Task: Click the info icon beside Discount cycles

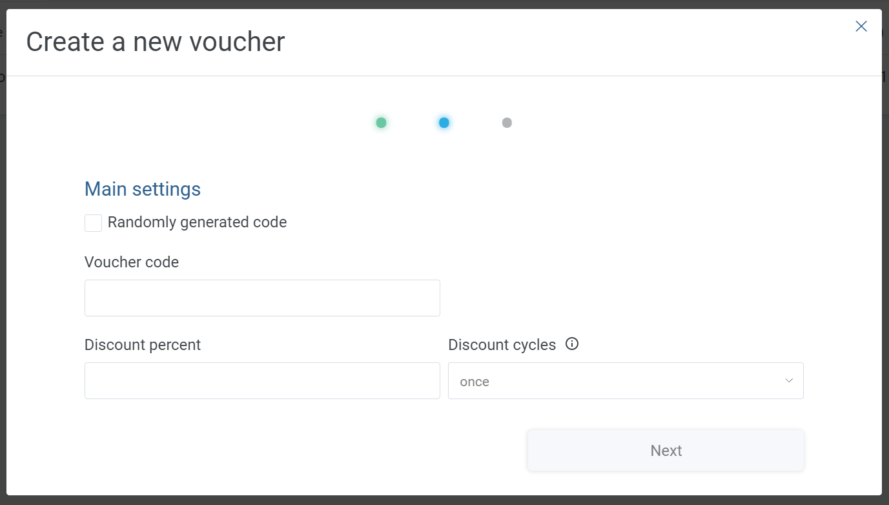Action: point(572,344)
